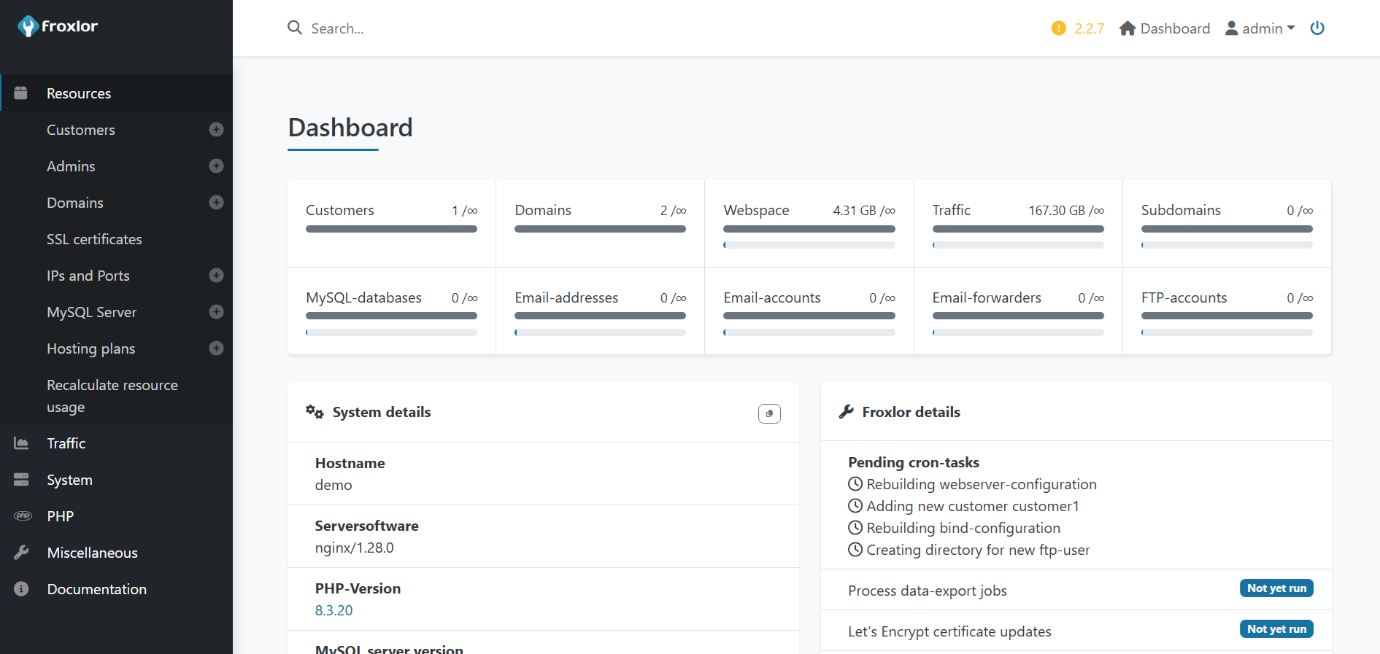Screen dimensions: 1380x654
Task: Add IPs and Ports plus icon
Action: pos(216,276)
